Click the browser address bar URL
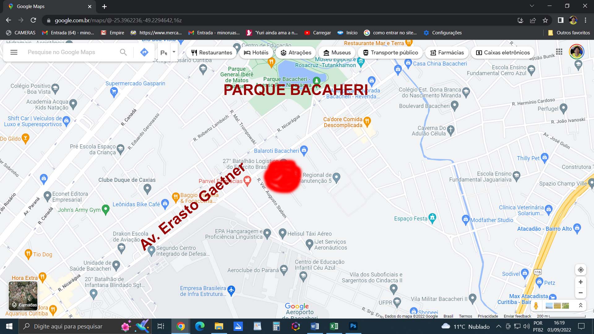594x334 pixels. coord(118,20)
